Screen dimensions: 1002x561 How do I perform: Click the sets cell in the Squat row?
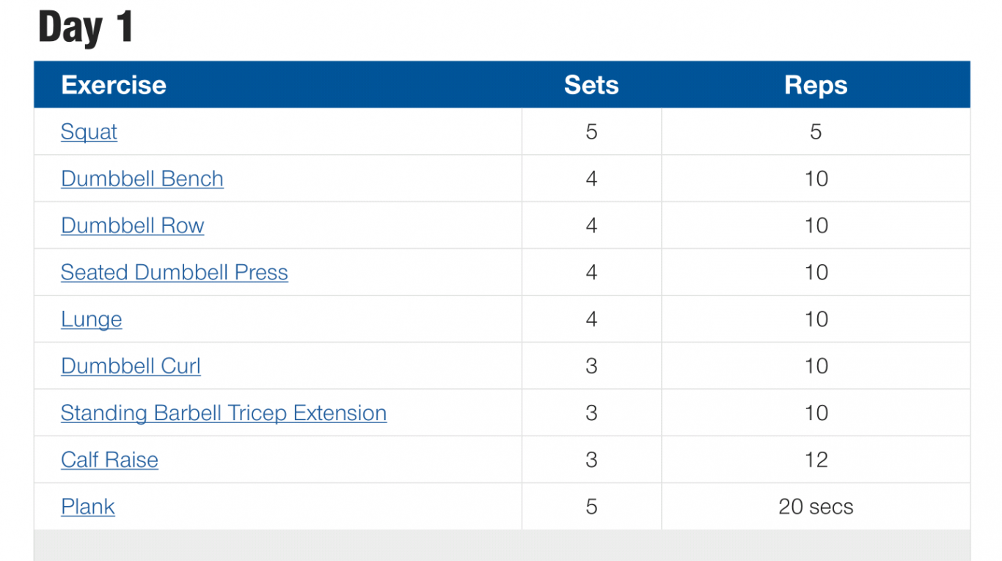coord(591,131)
